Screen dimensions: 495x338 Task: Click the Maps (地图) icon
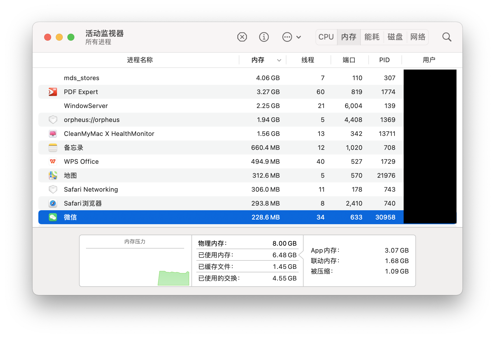click(x=53, y=175)
